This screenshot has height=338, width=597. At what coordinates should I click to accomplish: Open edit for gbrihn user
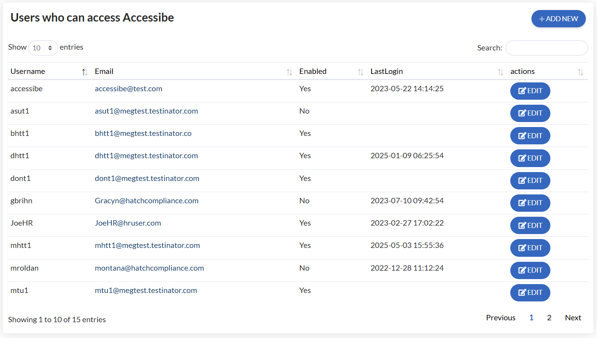pos(530,203)
